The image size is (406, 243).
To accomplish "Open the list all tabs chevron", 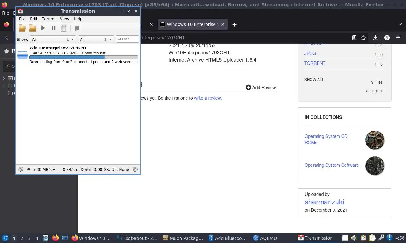I will coord(399,24).
